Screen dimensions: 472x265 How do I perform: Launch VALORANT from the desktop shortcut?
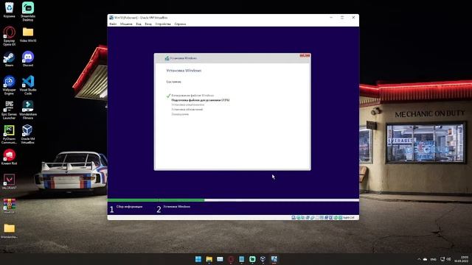click(x=9, y=182)
